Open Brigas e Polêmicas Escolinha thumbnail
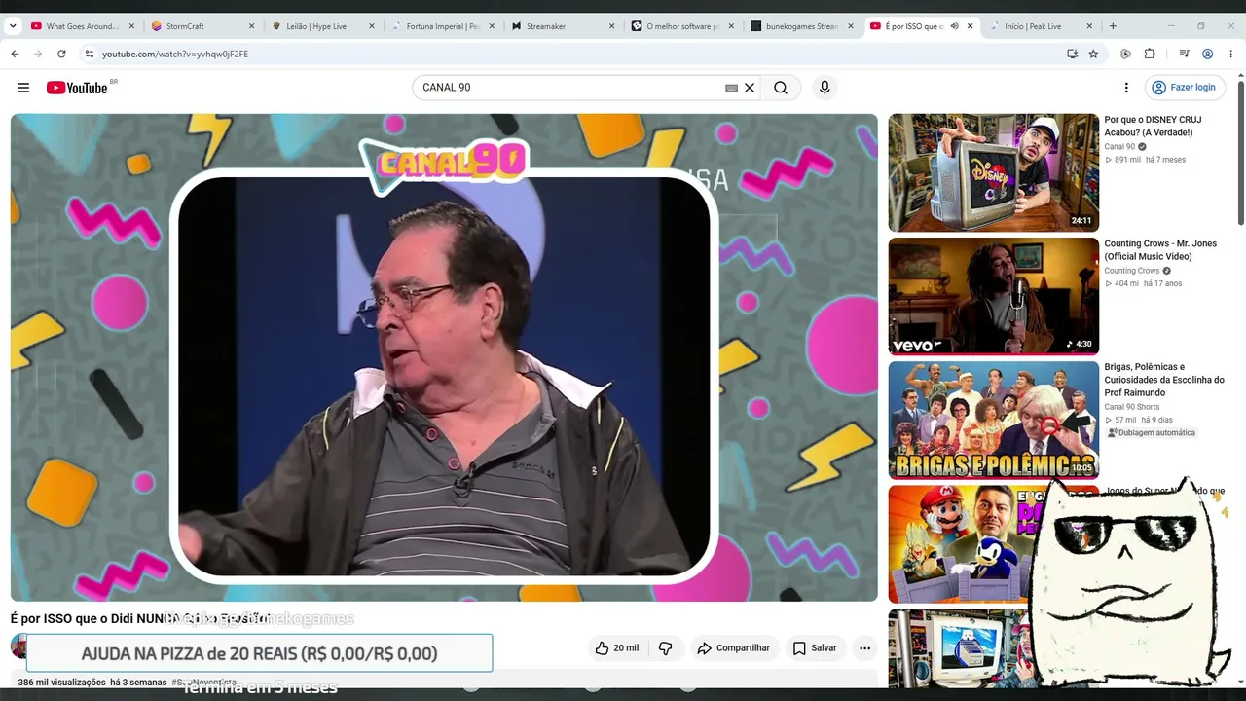 click(994, 420)
